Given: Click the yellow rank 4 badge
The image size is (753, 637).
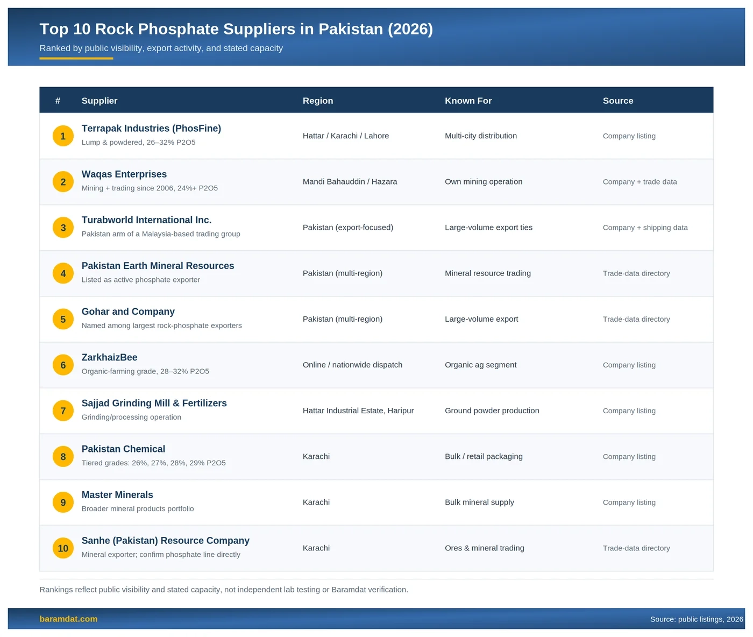Looking at the screenshot, I should tap(63, 273).
